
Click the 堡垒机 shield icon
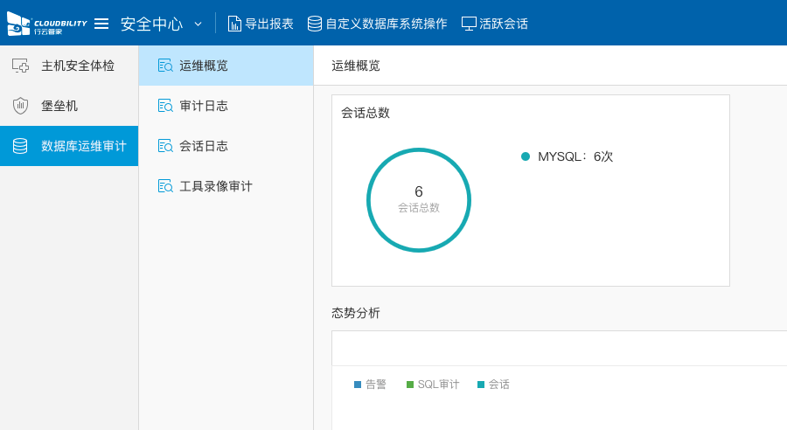tap(20, 106)
